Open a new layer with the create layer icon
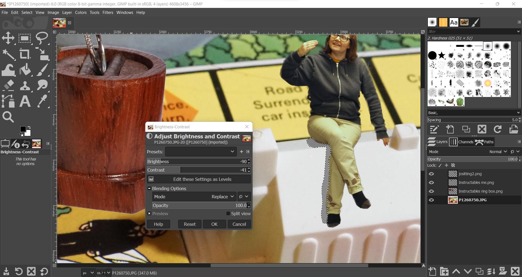The width and height of the screenshot is (522, 277). 432,271
